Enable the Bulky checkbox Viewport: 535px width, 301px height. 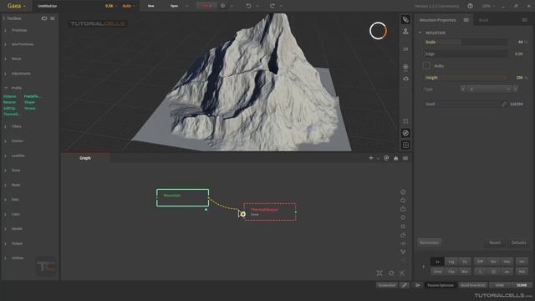coord(426,65)
